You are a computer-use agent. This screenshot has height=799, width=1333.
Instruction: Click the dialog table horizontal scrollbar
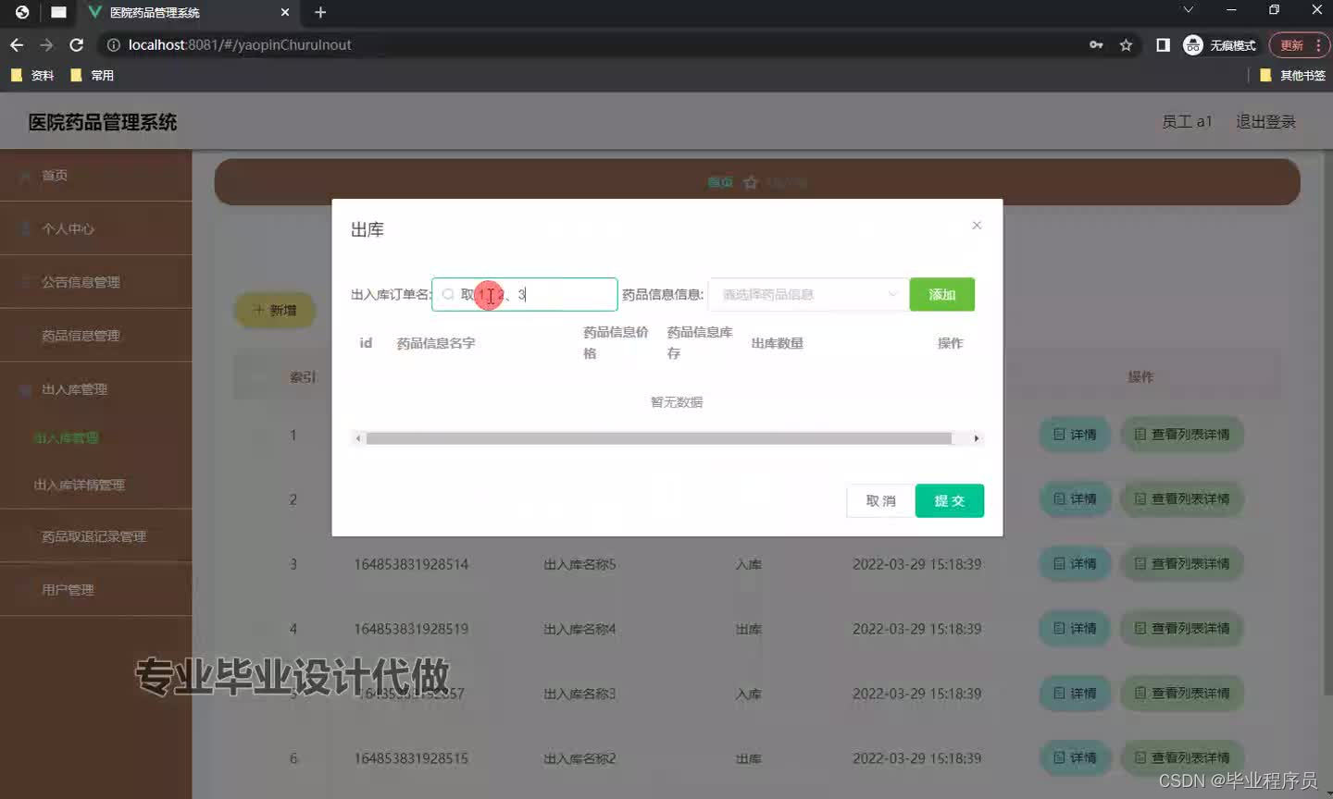[x=658, y=438]
